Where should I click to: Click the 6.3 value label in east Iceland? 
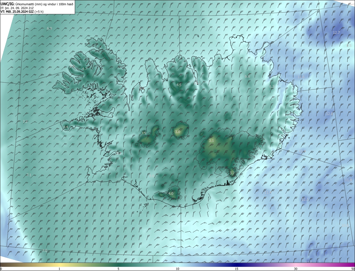tap(272, 87)
